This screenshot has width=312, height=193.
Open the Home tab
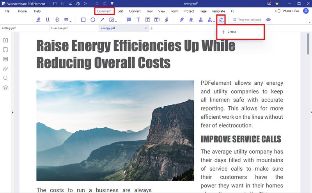pyautogui.click(x=22, y=11)
